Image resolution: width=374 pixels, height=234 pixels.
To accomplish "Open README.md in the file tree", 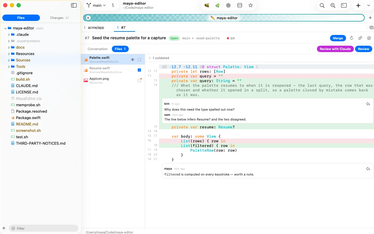I will pos(27,124).
